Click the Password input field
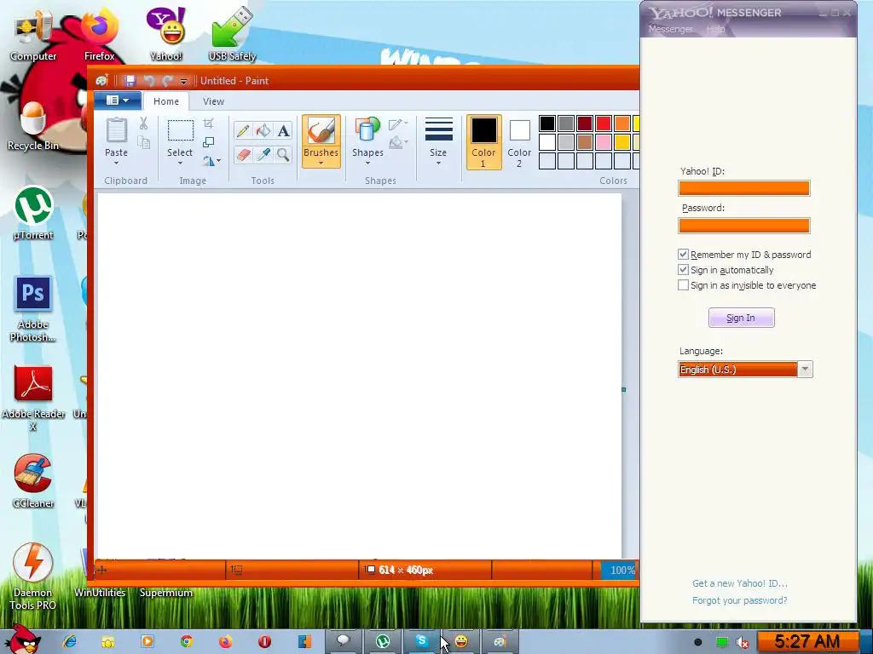Viewport: 873px width, 654px height. click(x=743, y=225)
